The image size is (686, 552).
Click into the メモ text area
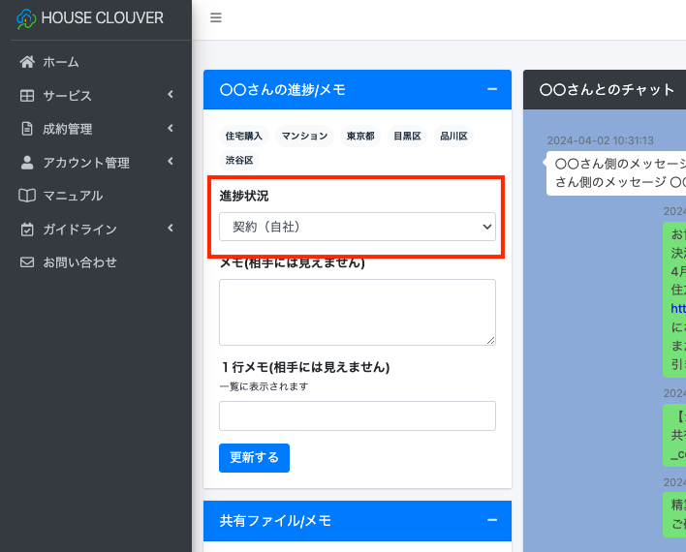pos(357,312)
